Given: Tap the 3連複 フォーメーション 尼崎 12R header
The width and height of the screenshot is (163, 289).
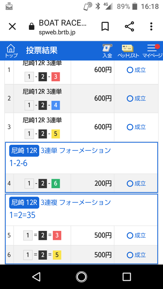Looking at the screenshot, I should tap(60, 203).
